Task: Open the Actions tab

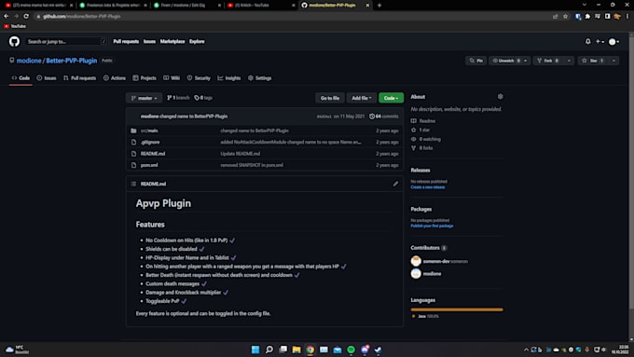Action: pyautogui.click(x=115, y=77)
